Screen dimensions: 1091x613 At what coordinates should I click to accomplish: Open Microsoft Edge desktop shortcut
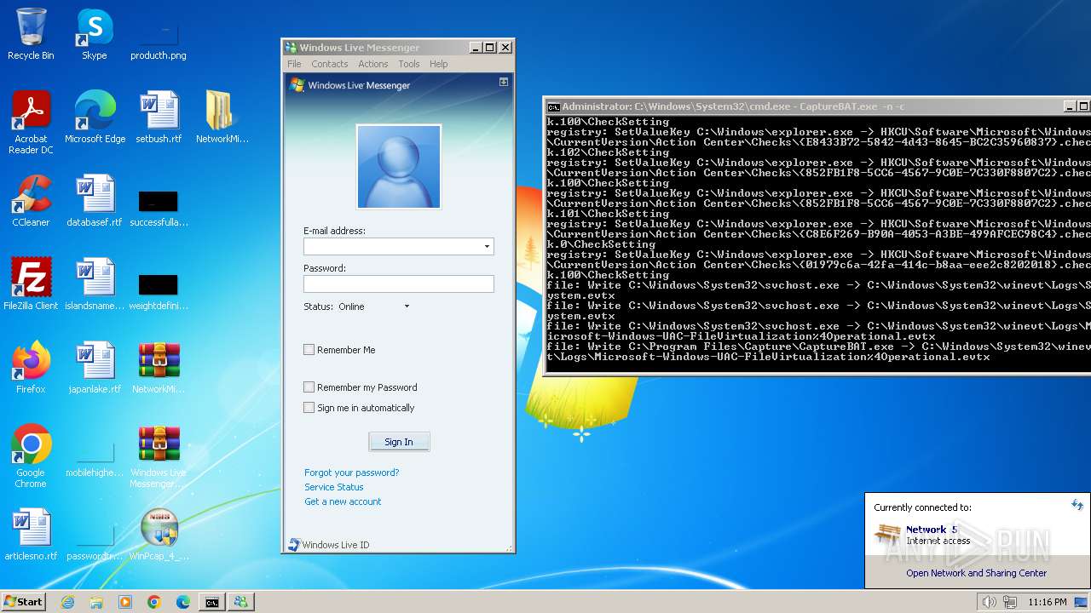(x=95, y=117)
